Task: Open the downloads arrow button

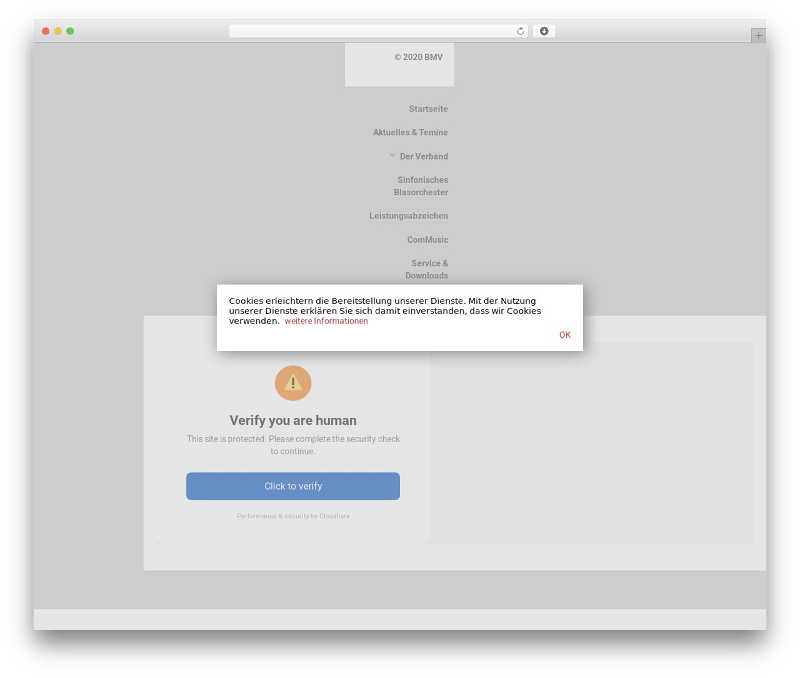Action: [544, 31]
